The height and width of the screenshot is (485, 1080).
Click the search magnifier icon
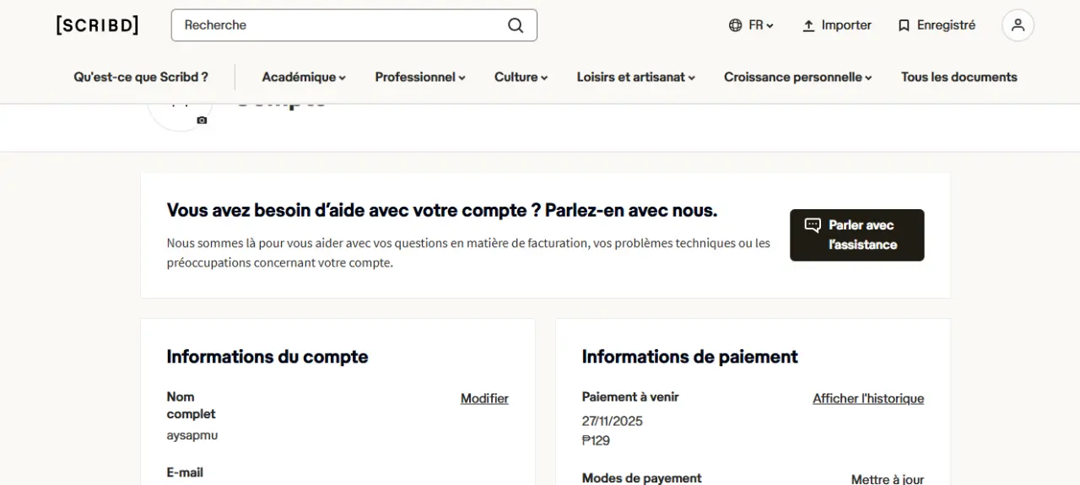click(x=516, y=25)
